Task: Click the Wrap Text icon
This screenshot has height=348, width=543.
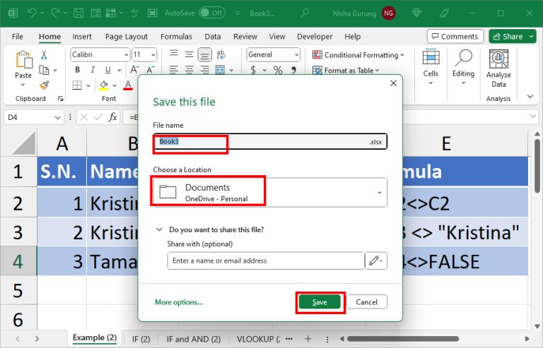Action: point(221,54)
